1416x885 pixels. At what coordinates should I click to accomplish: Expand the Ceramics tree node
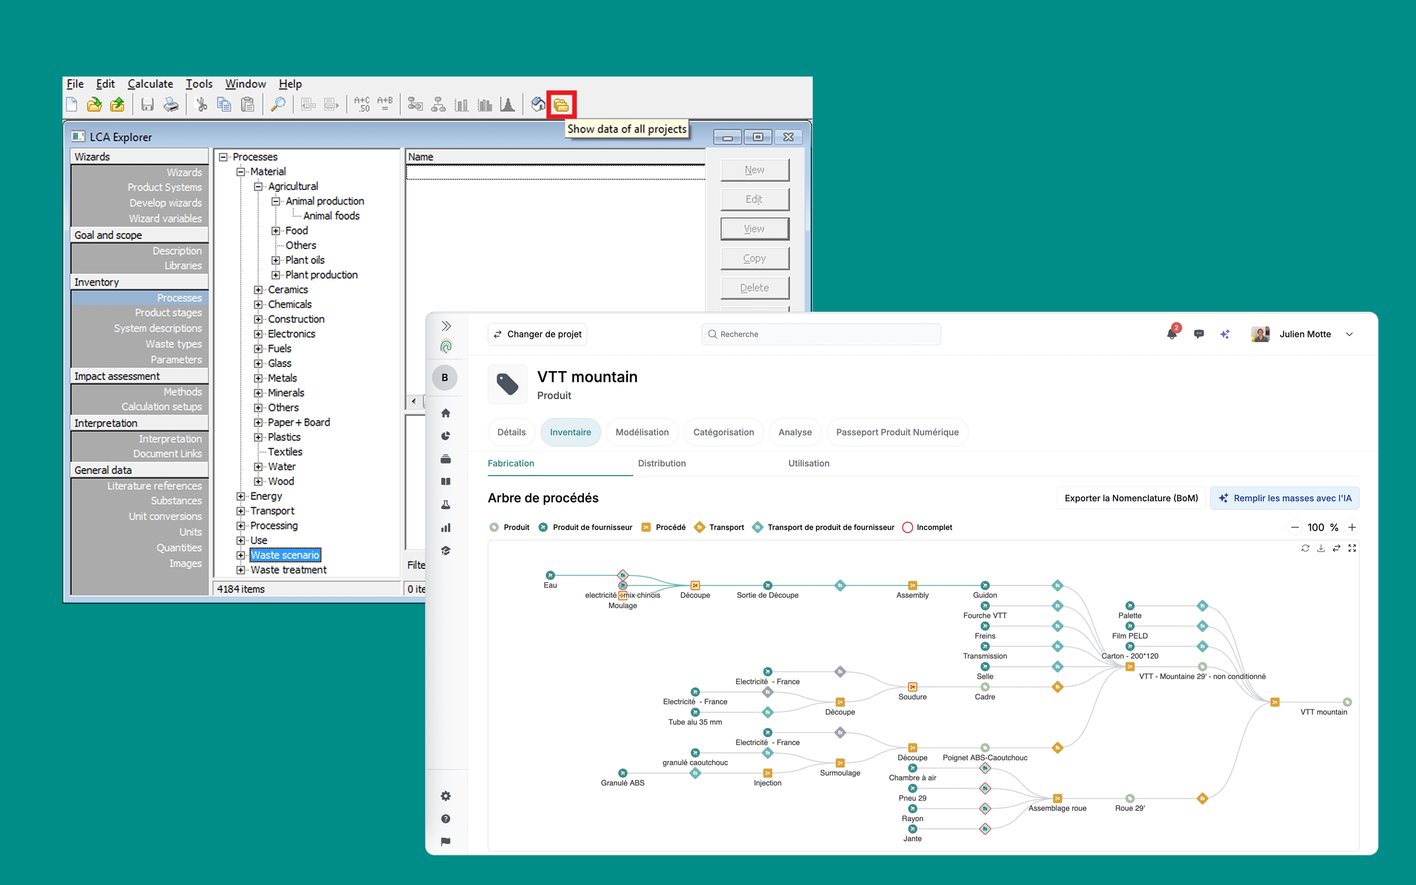pyautogui.click(x=258, y=290)
